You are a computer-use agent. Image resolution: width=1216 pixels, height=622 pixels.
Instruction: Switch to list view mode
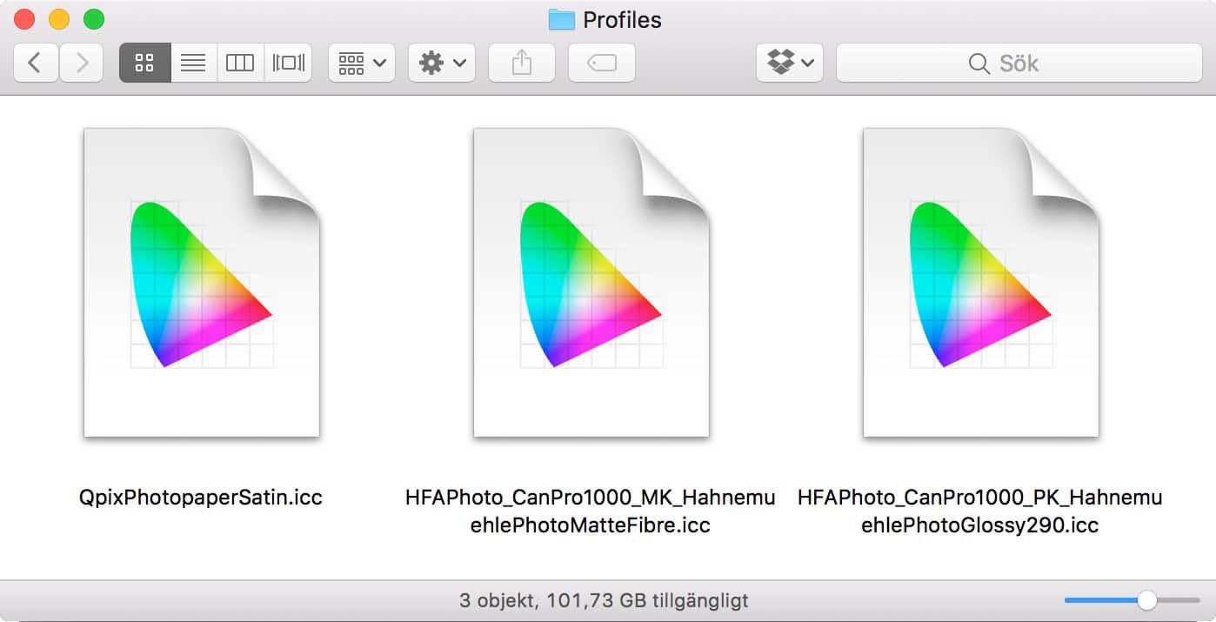193,63
